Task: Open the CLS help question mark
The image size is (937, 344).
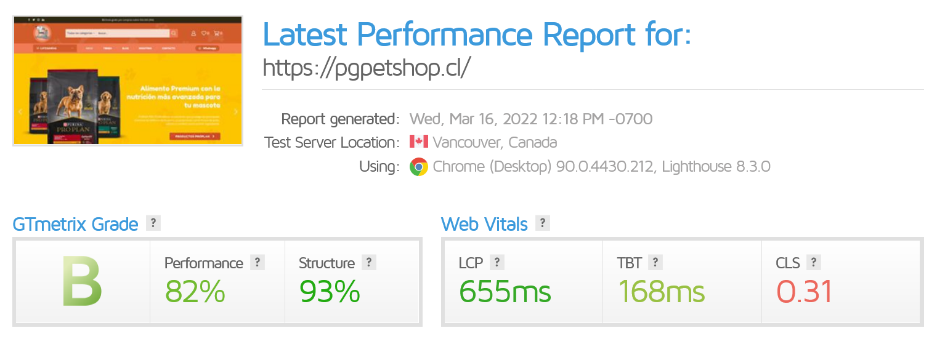Action: [x=813, y=262]
